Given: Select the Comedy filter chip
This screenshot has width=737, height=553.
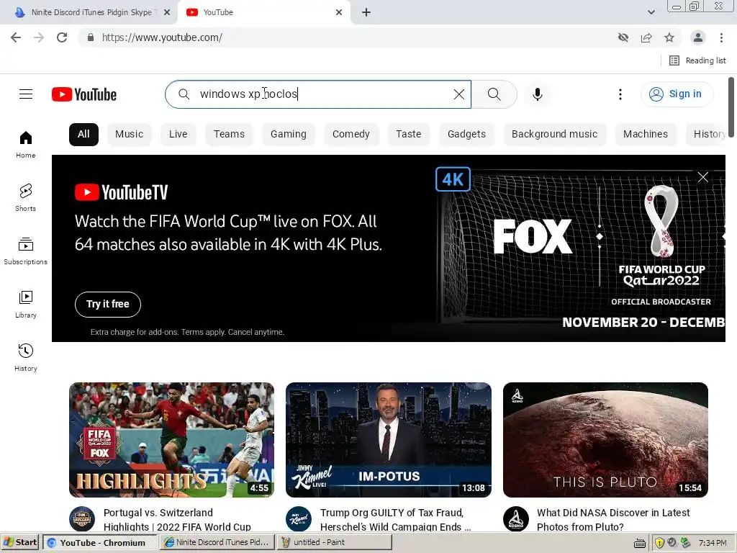Looking at the screenshot, I should click(351, 134).
